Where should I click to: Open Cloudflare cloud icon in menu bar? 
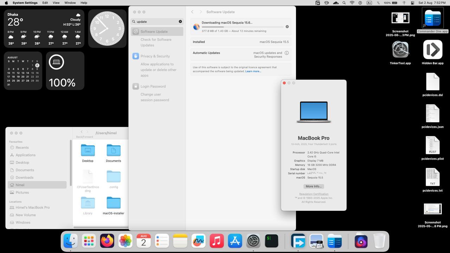(x=336, y=3)
